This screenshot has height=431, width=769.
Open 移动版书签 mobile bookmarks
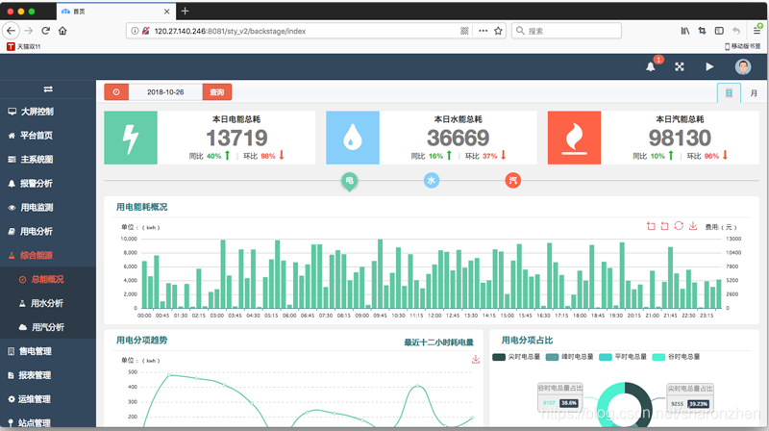[x=742, y=46]
